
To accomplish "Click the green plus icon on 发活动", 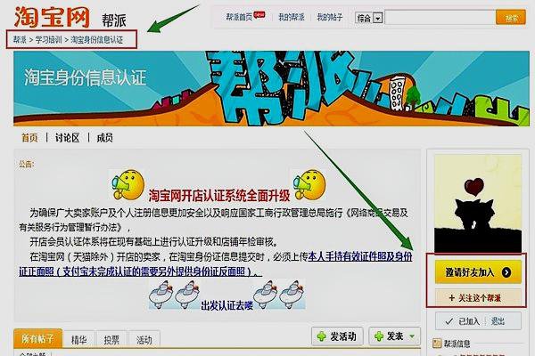I will coord(322,336).
